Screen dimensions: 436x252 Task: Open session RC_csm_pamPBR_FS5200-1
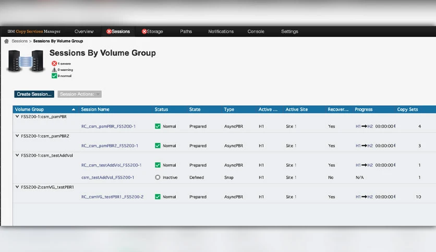coord(108,127)
